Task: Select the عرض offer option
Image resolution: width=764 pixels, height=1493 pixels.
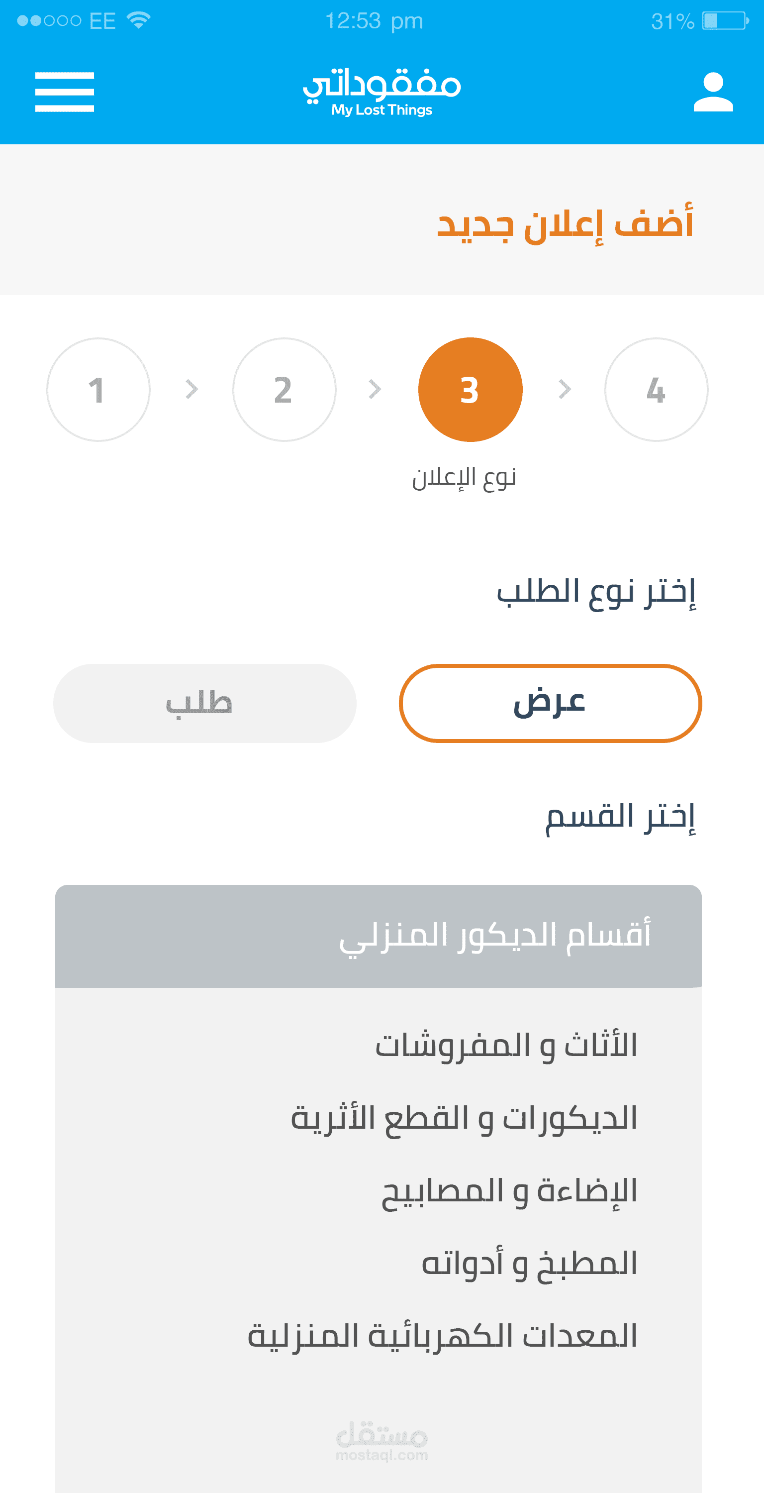Action: 550,703
